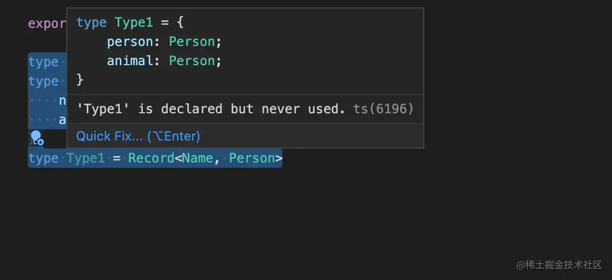The image size is (612, 280).
Task: Click the equals sign in Type1 declaration
Action: (x=116, y=158)
